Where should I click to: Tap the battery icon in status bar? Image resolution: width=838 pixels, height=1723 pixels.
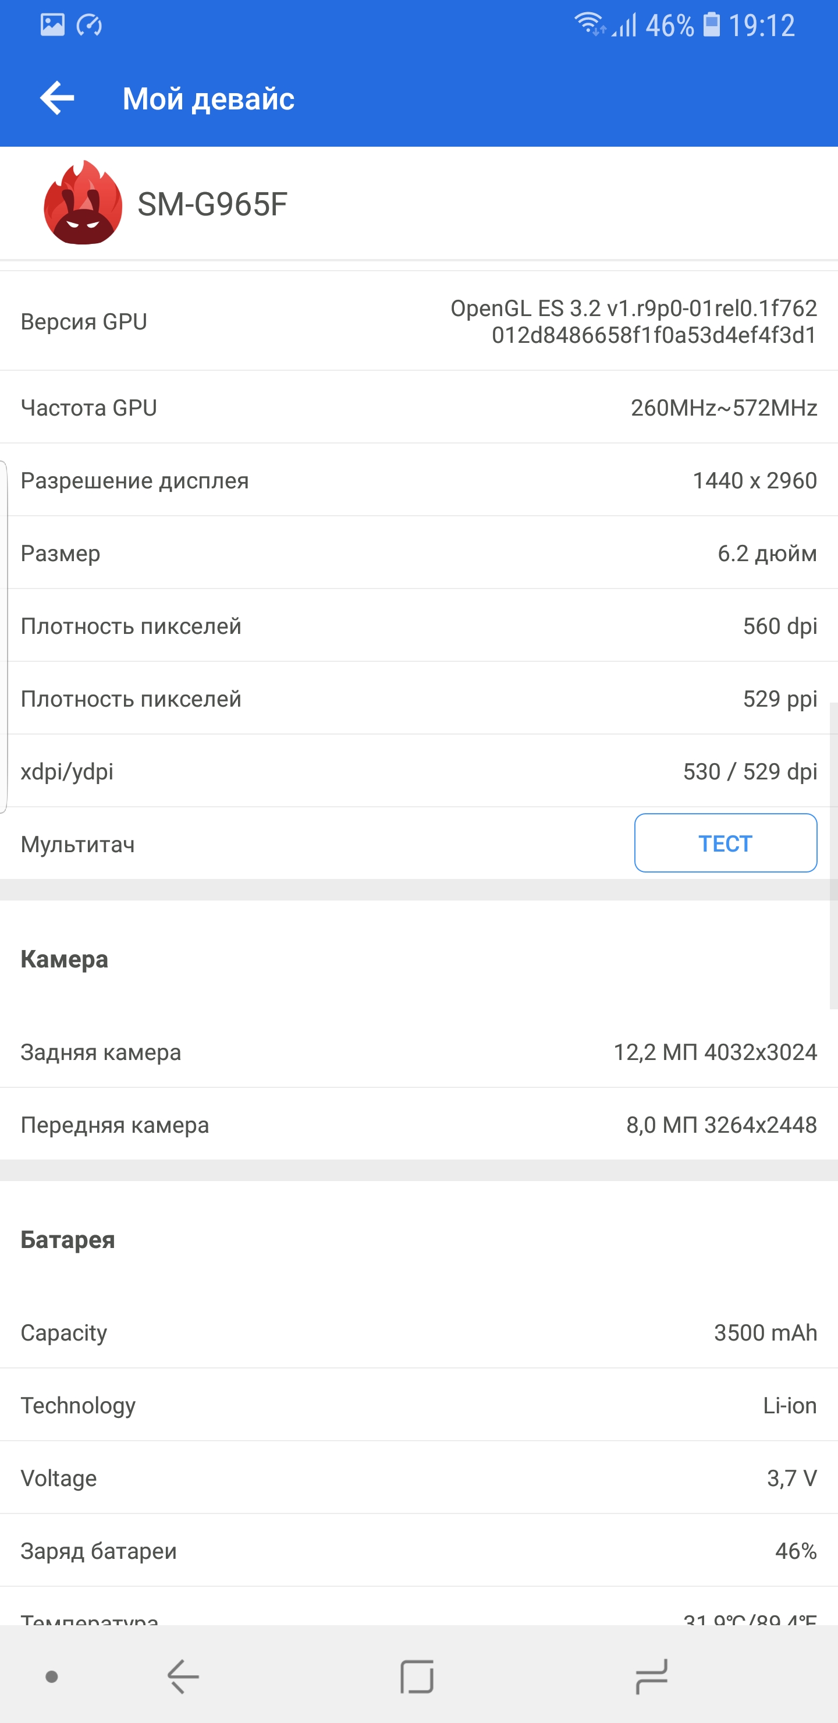712,25
